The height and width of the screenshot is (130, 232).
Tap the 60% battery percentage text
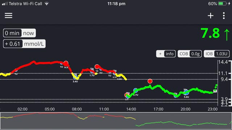pyautogui.click(x=212, y=4)
